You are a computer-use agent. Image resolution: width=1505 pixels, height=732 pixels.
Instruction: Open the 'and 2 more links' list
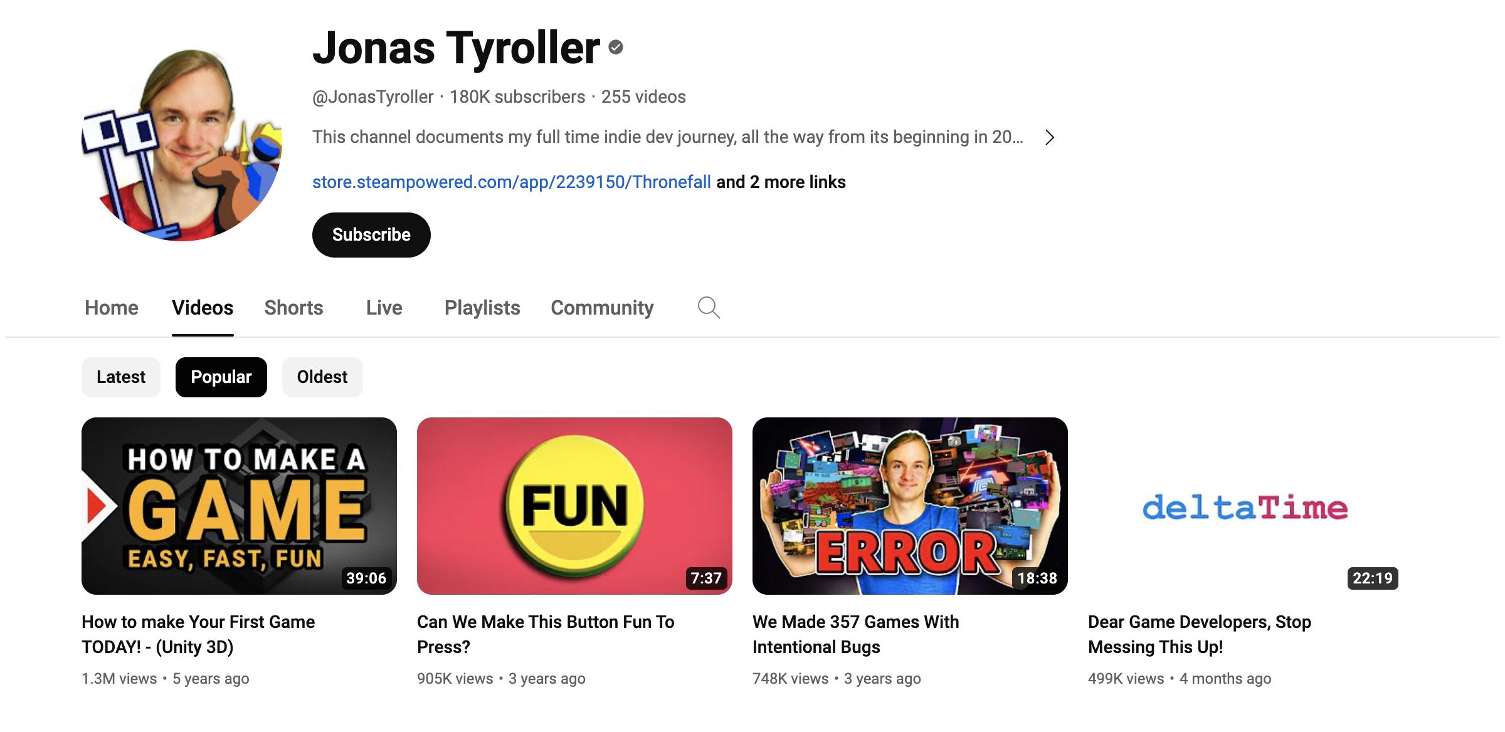[781, 182]
